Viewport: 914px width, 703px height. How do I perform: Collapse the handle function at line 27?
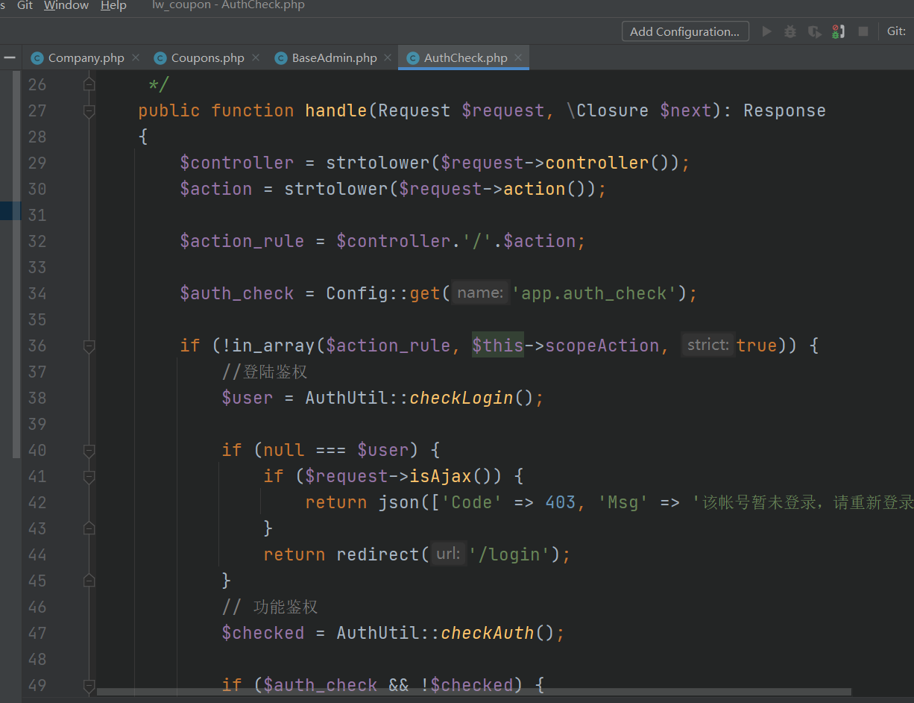tap(89, 110)
